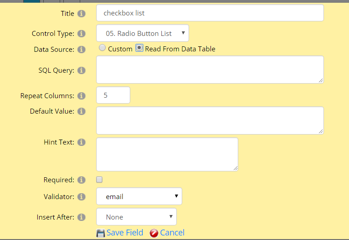Click the Insert After info icon
Viewport: 349px width, 240px height.
(x=82, y=217)
